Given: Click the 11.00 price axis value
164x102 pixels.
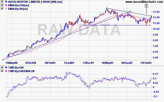Looking at the screenshot, I should [156, 23].
